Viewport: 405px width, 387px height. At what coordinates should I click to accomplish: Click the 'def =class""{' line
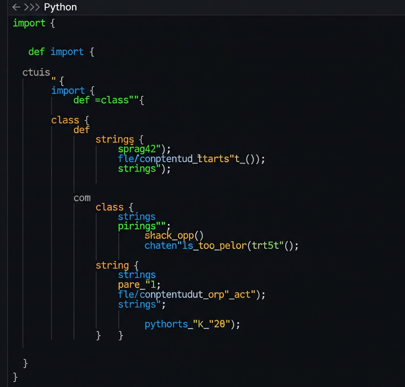point(109,100)
